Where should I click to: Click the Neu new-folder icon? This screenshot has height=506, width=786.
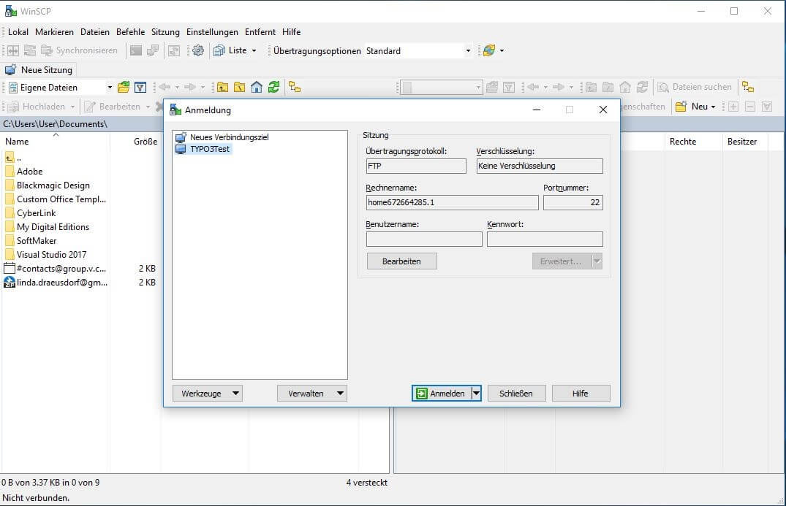point(681,106)
